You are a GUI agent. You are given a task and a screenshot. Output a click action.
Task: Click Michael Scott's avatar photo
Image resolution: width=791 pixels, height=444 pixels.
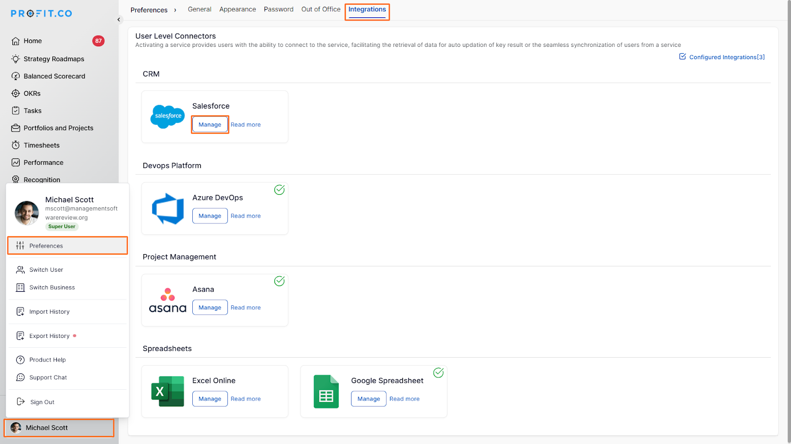pos(27,213)
